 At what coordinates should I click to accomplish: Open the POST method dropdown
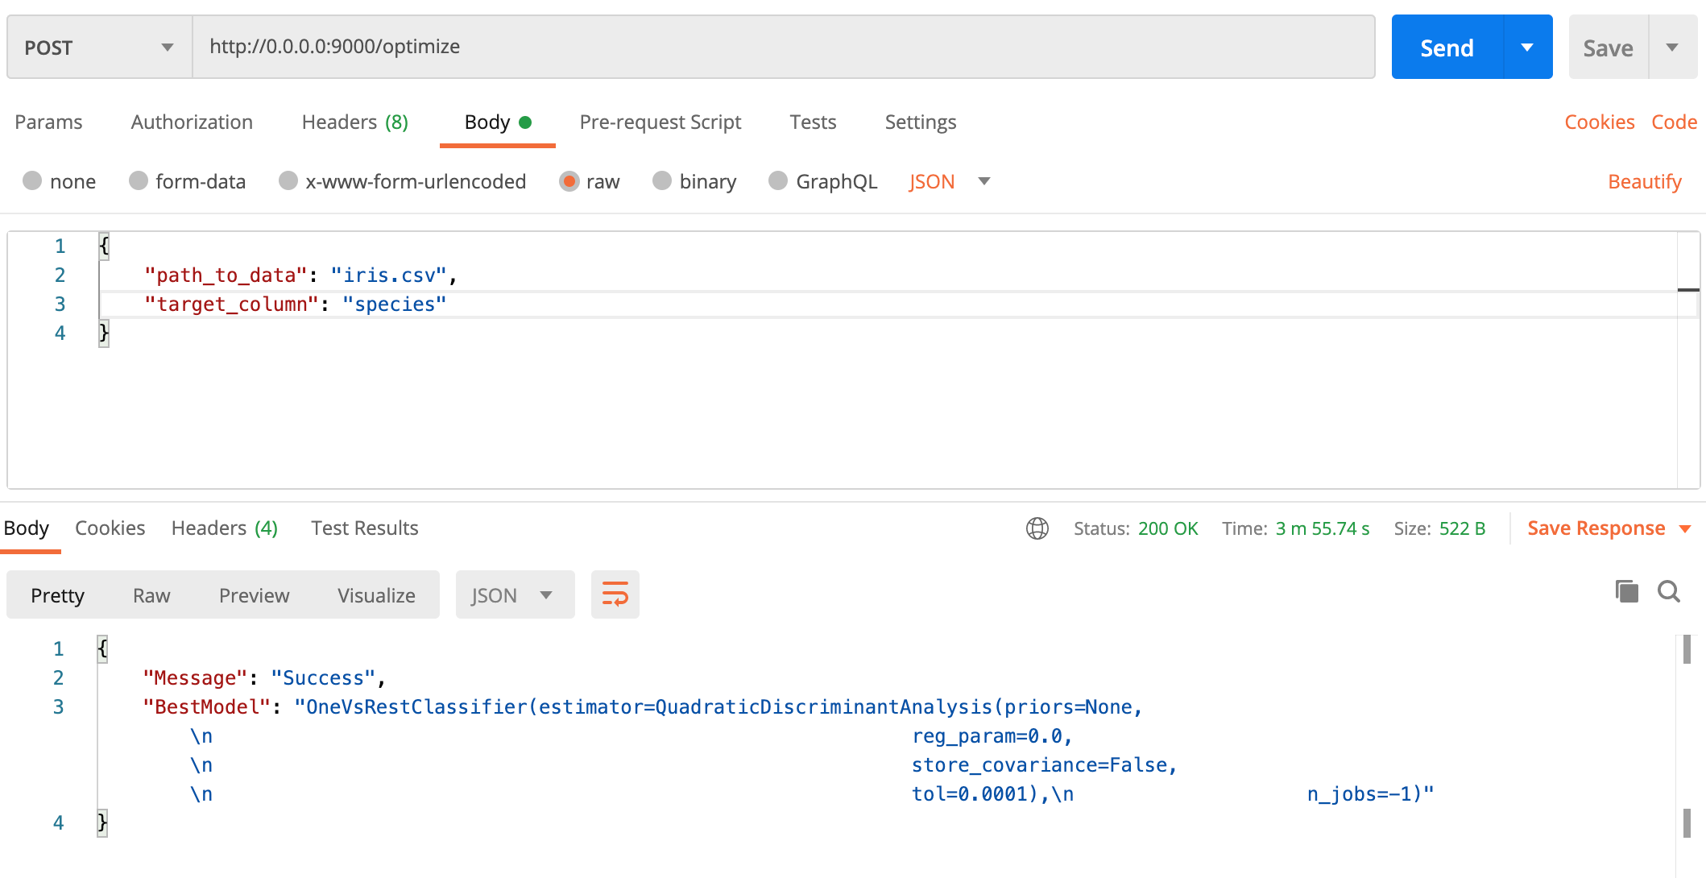(99, 48)
